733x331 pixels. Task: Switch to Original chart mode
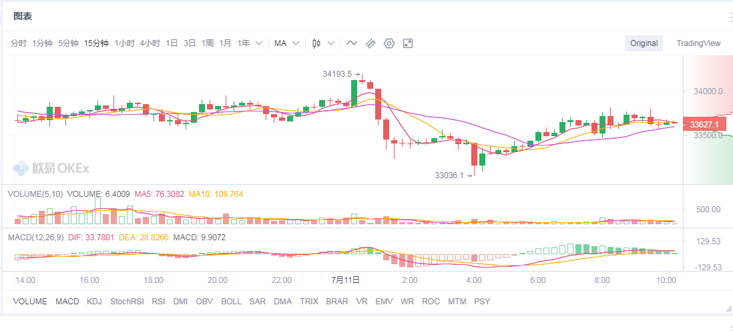(x=644, y=43)
